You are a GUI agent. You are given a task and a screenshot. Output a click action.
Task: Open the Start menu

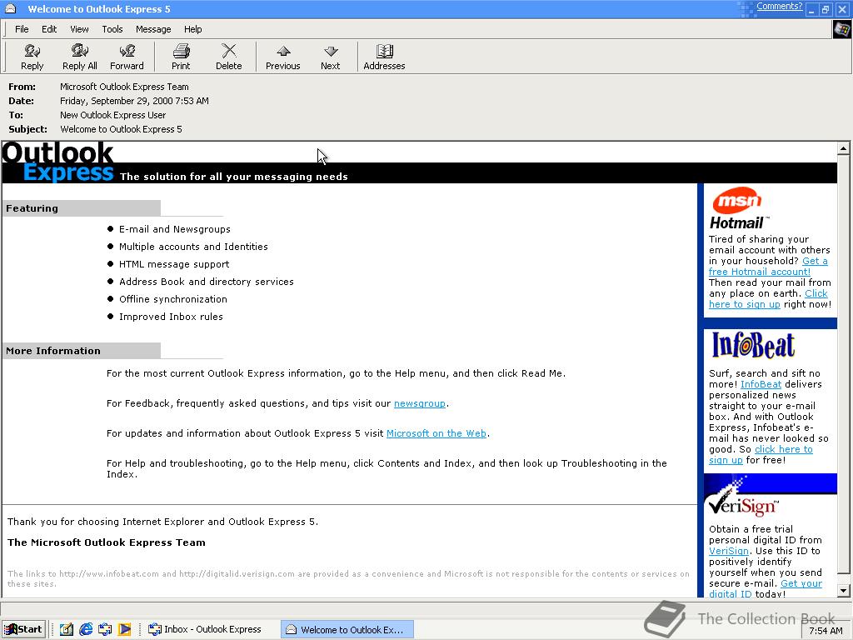[23, 629]
